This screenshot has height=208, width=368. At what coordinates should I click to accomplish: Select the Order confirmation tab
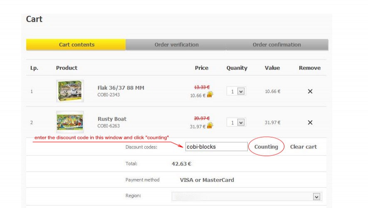[277, 45]
